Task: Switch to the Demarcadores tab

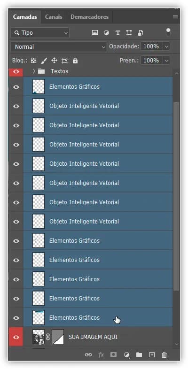Action: pos(89,17)
